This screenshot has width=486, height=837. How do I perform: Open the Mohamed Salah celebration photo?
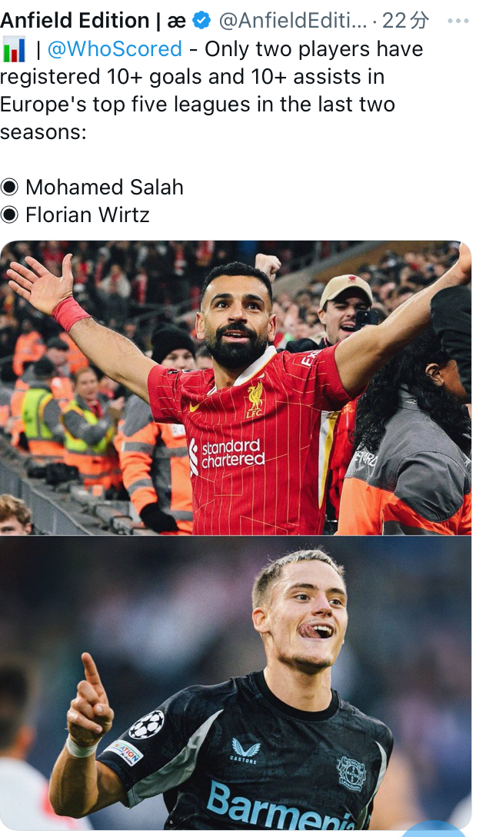(x=235, y=388)
